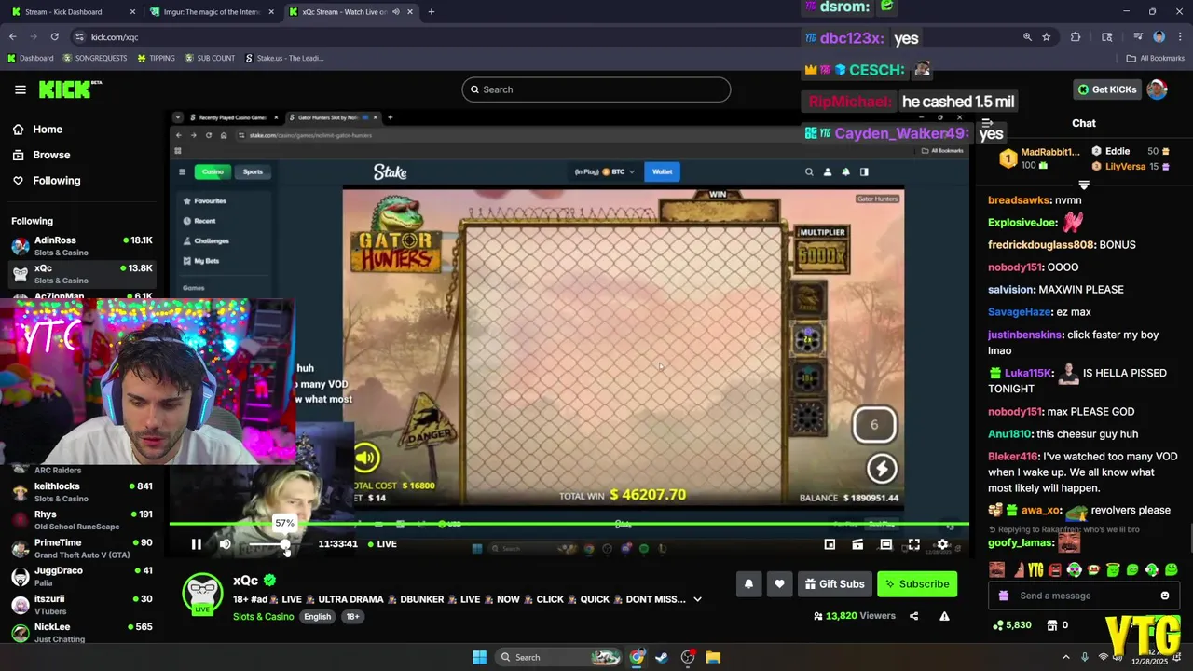Follow xQc with the heart button
Screen dimensions: 1193x671
[779, 584]
